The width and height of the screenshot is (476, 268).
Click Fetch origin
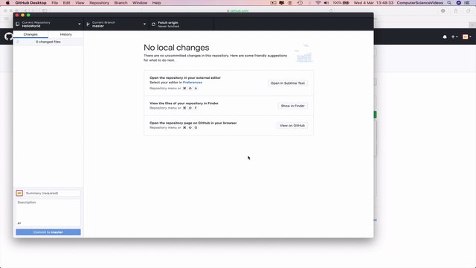pyautogui.click(x=181, y=25)
